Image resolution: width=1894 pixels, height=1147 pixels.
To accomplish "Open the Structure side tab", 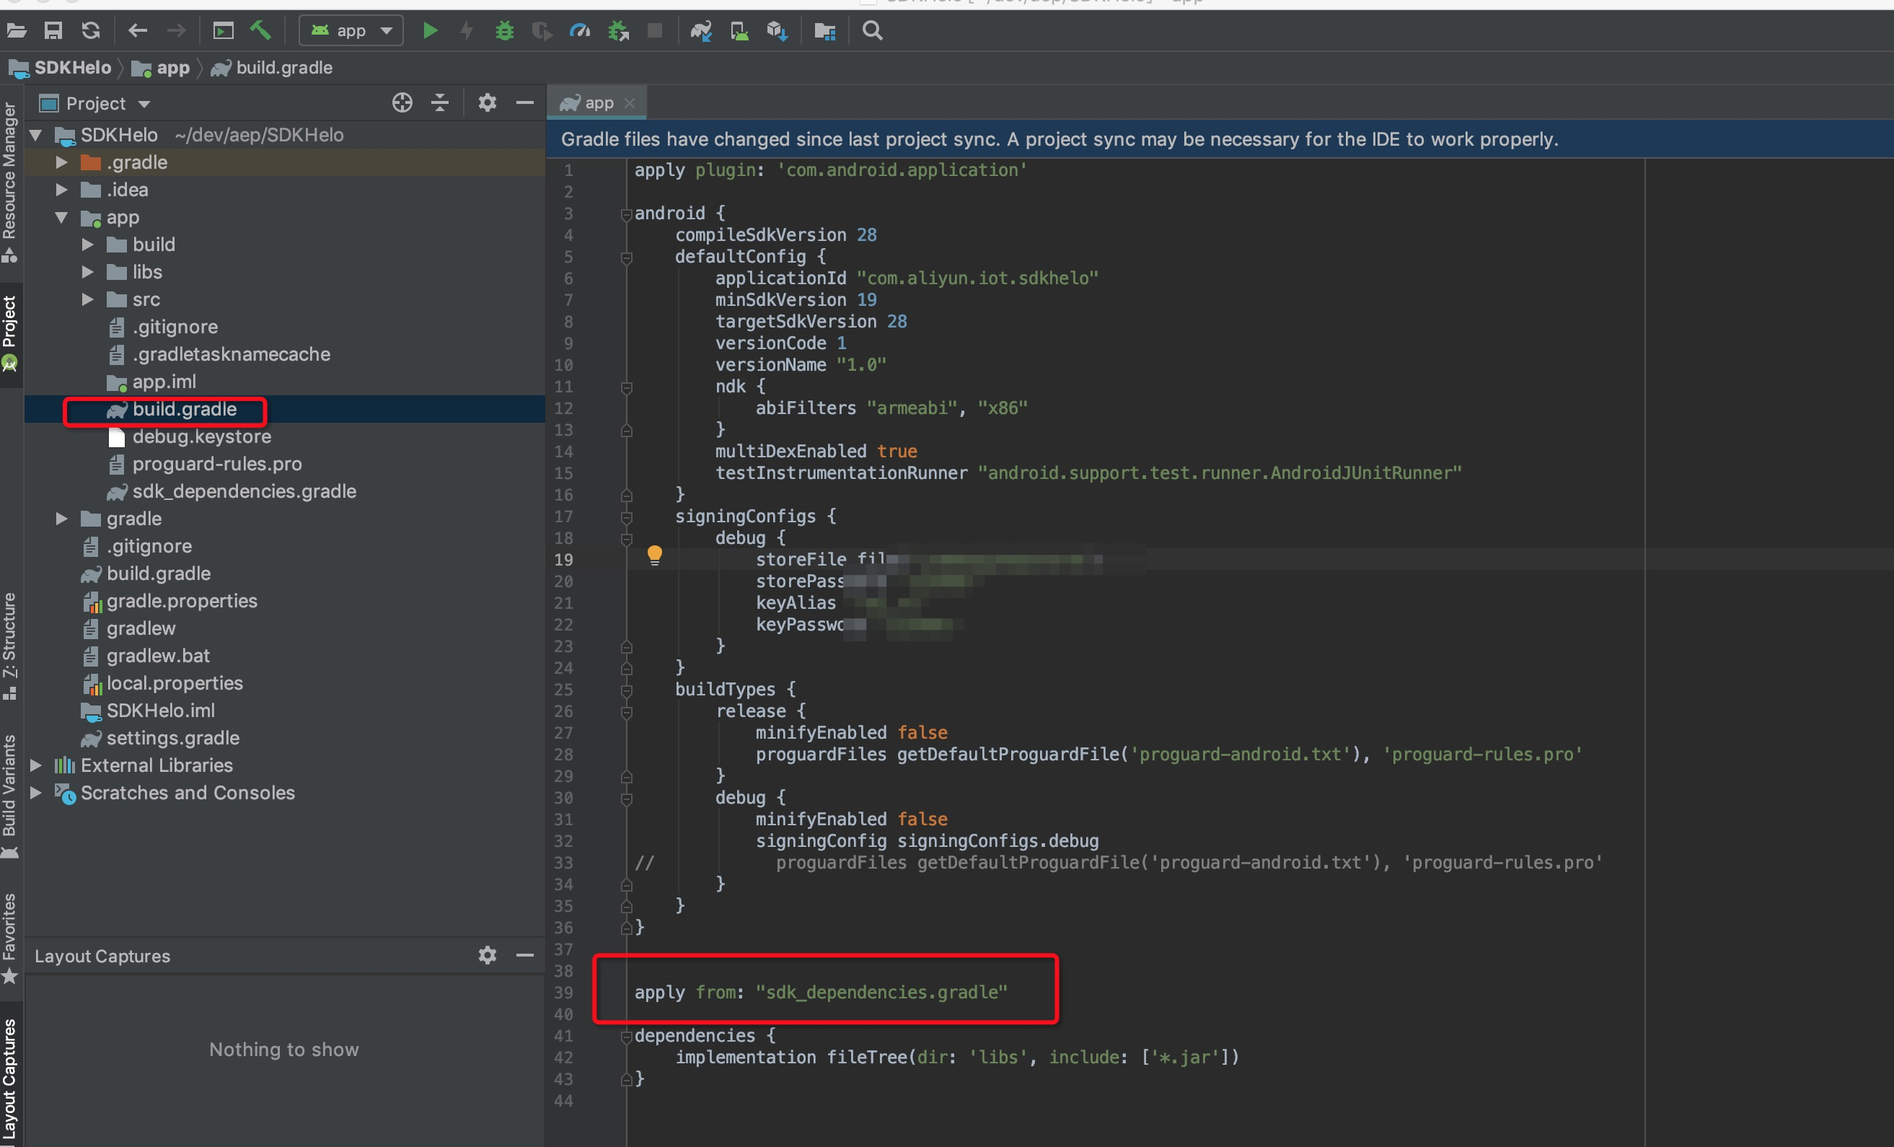I will (x=10, y=646).
